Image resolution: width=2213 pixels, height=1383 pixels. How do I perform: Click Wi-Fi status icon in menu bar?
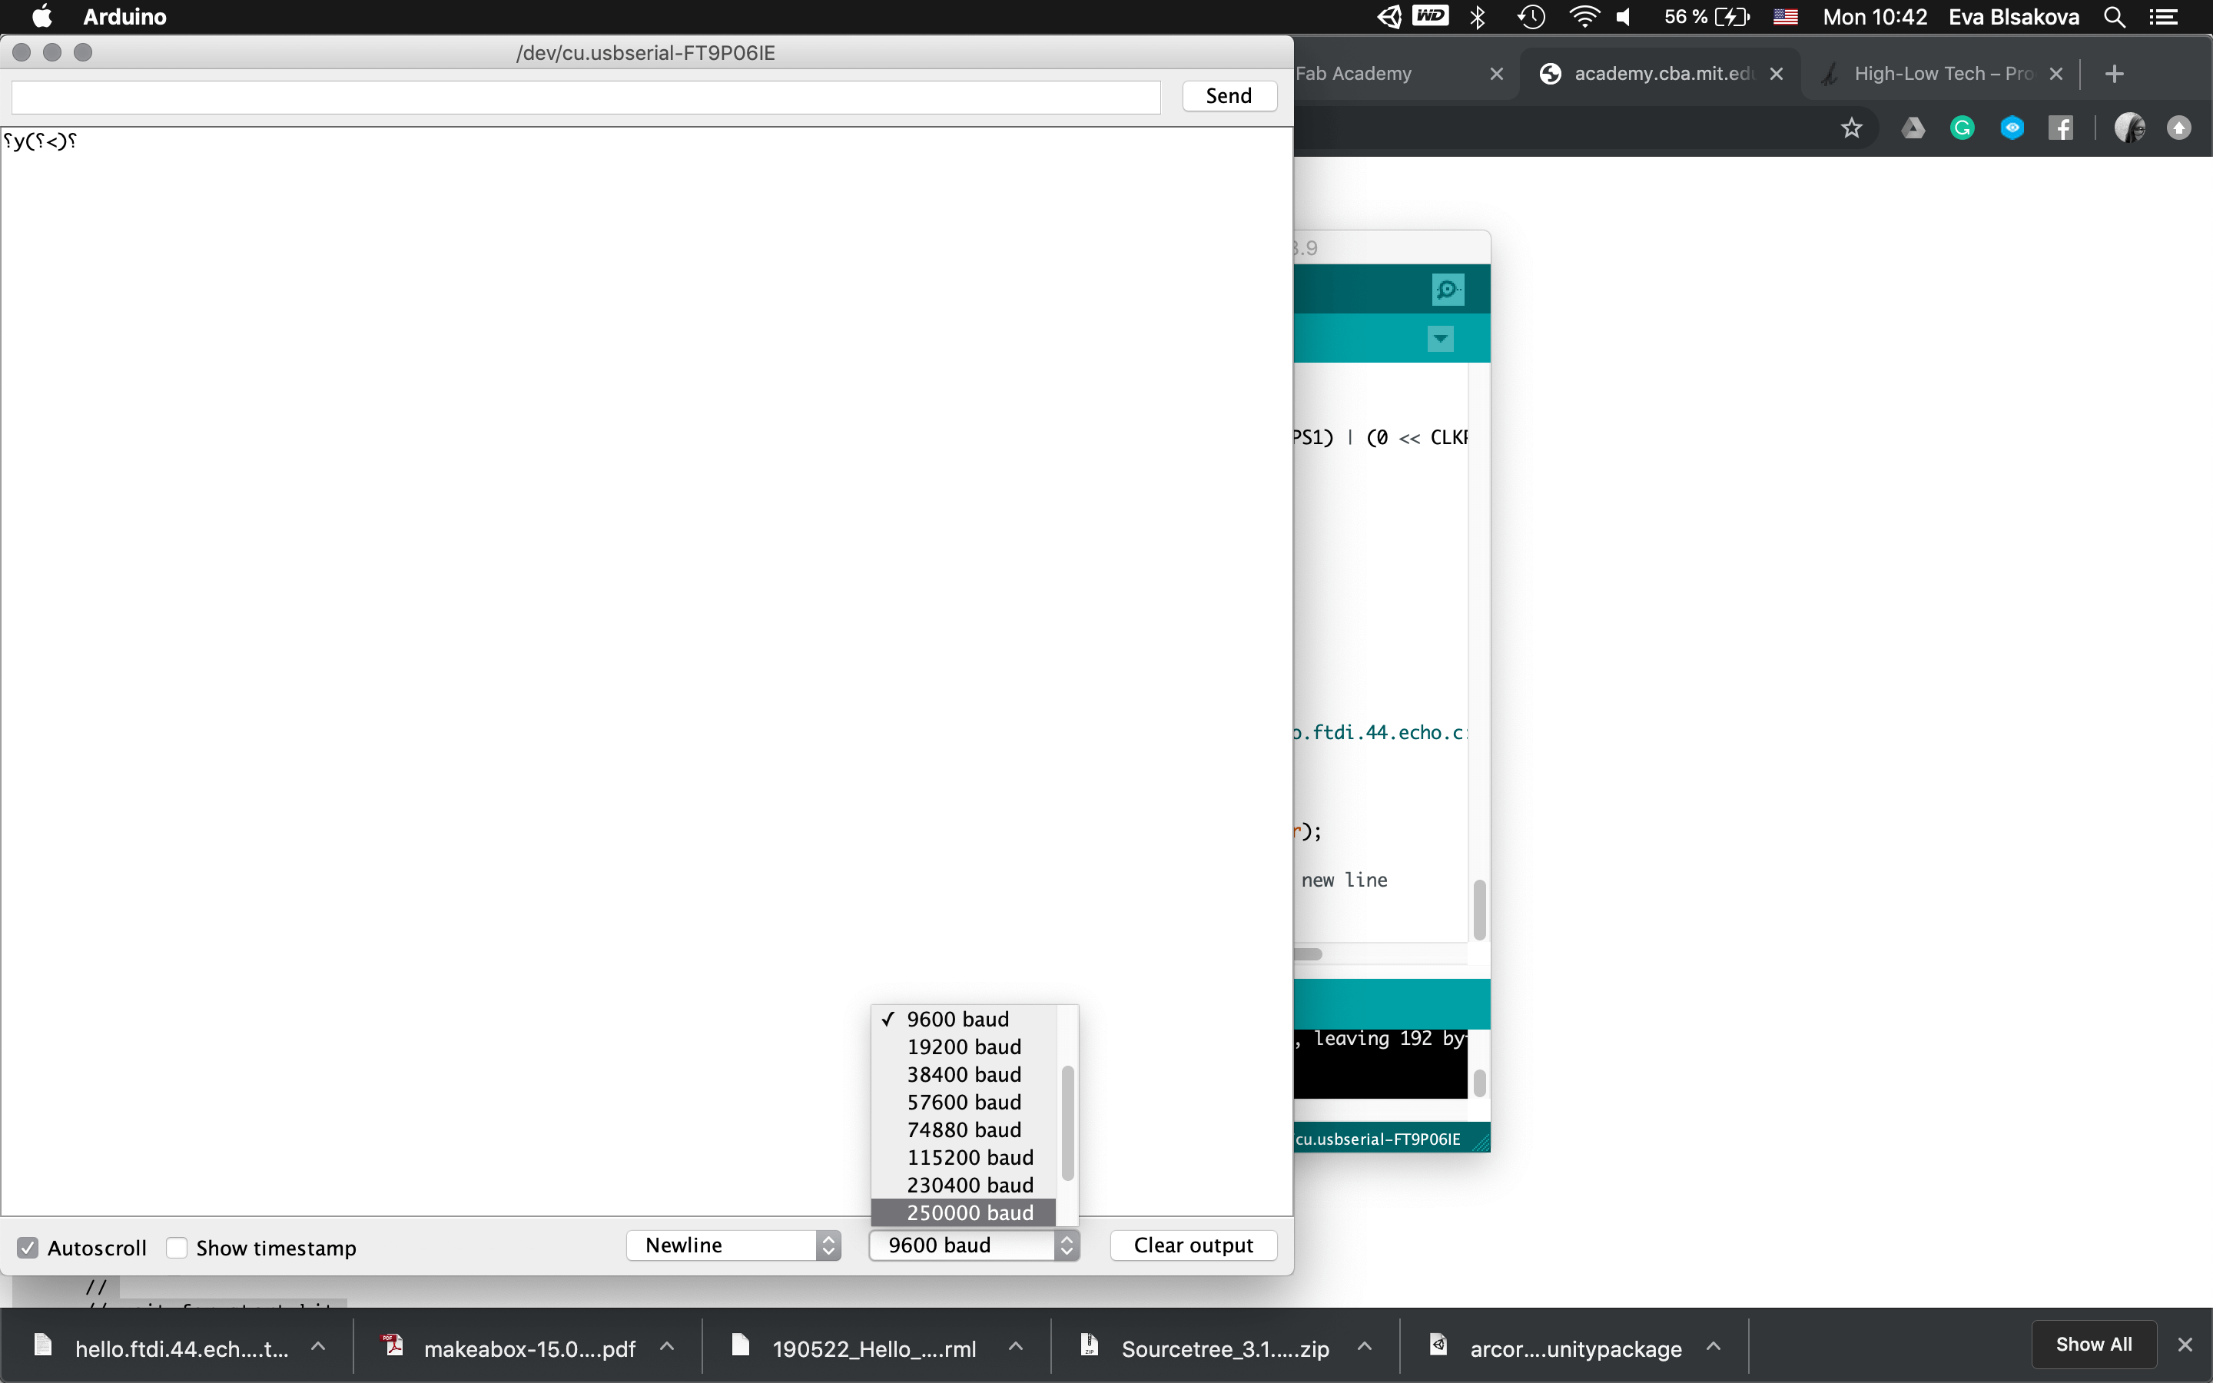pos(1584,18)
